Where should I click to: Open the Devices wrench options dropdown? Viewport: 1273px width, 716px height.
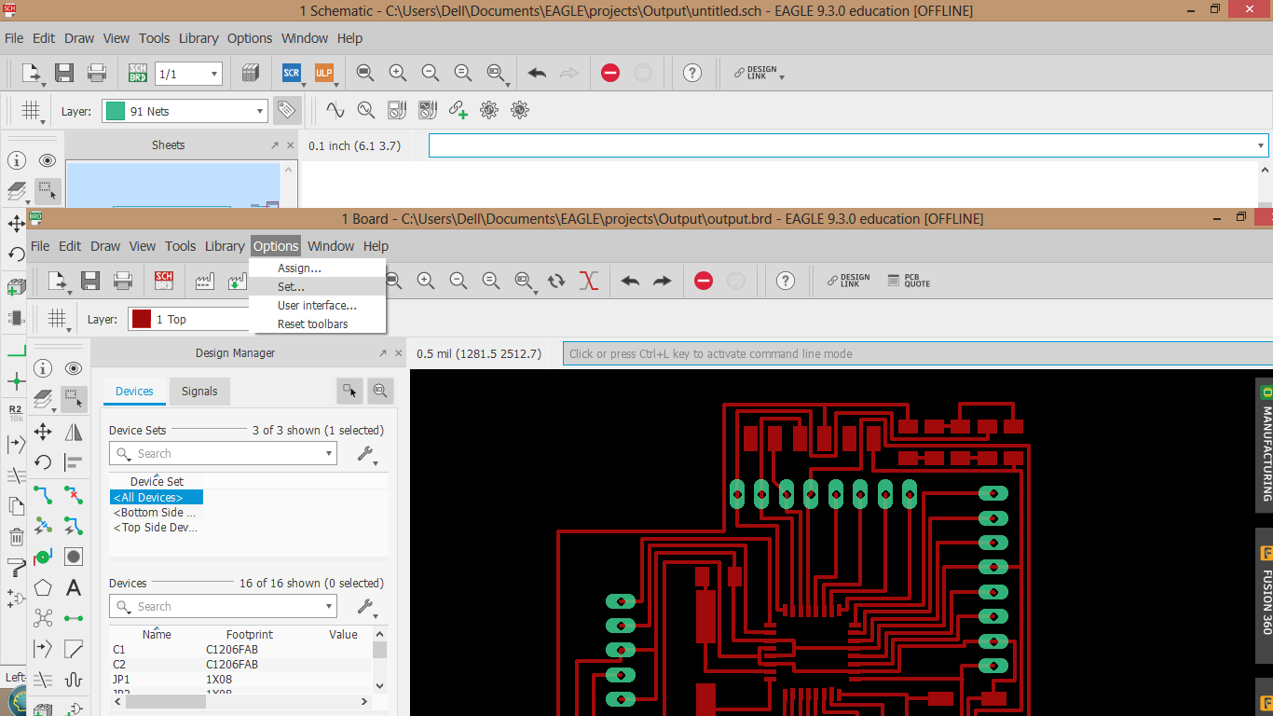click(x=368, y=607)
